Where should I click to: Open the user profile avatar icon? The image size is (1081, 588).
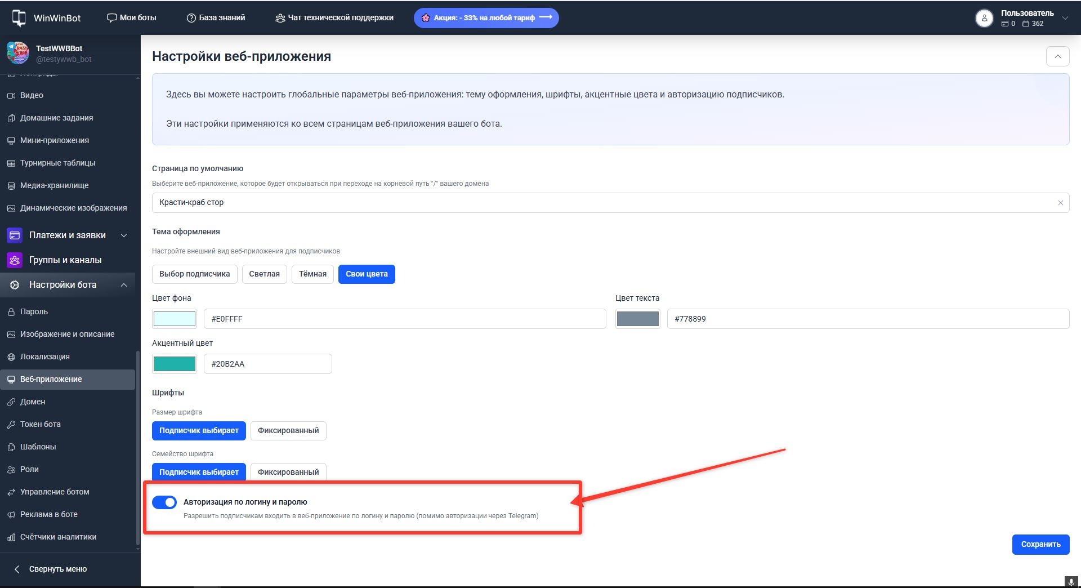(984, 18)
